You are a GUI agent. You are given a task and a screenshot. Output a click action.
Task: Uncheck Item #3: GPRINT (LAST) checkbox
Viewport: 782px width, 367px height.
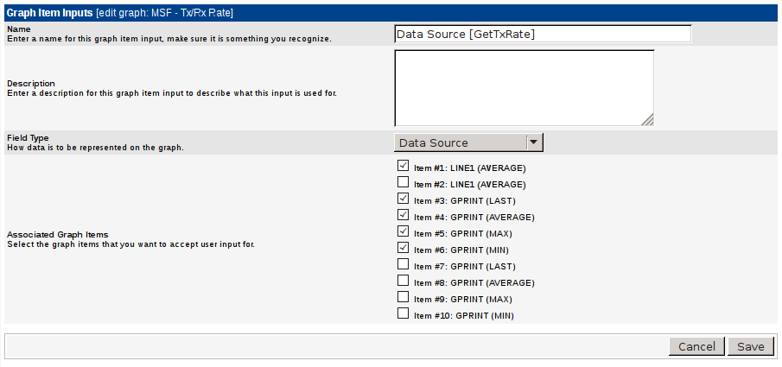[403, 199]
